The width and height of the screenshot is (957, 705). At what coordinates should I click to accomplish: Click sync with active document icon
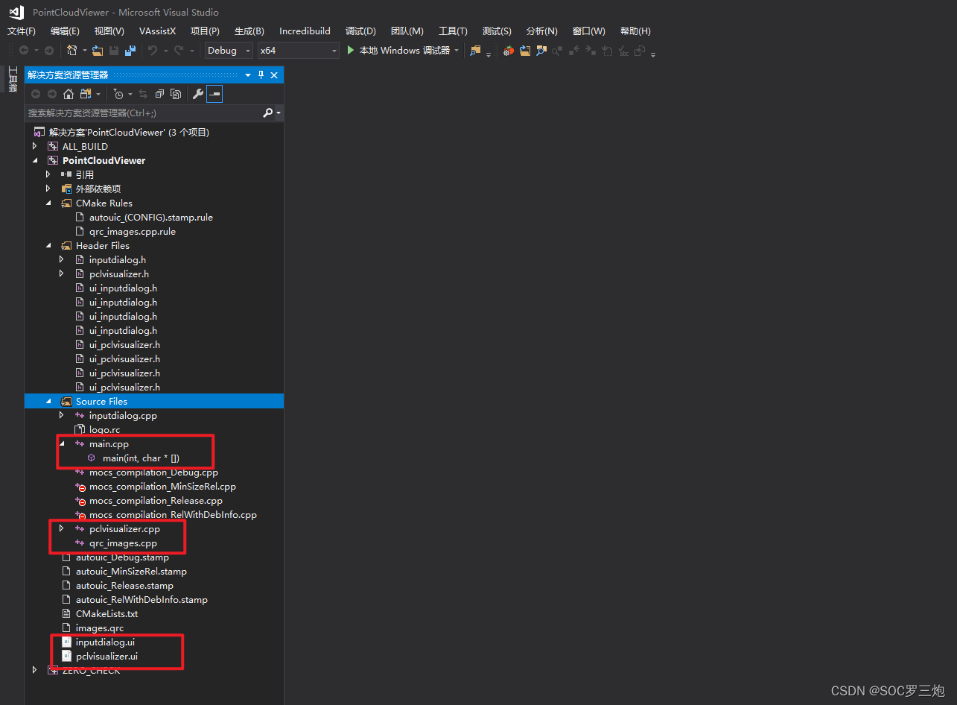pos(143,94)
